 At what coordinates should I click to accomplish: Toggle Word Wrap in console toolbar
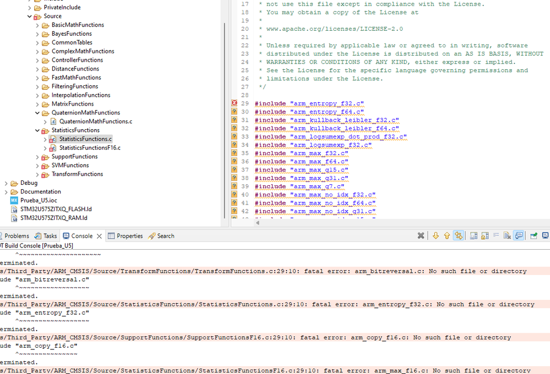point(496,235)
